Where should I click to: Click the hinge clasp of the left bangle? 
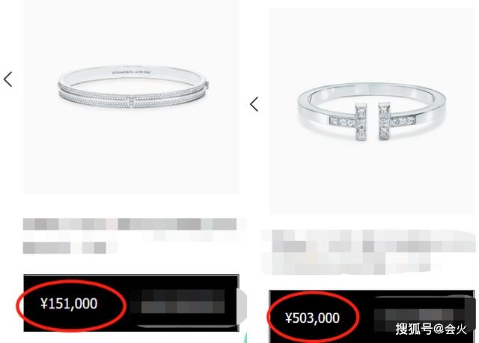click(207, 85)
